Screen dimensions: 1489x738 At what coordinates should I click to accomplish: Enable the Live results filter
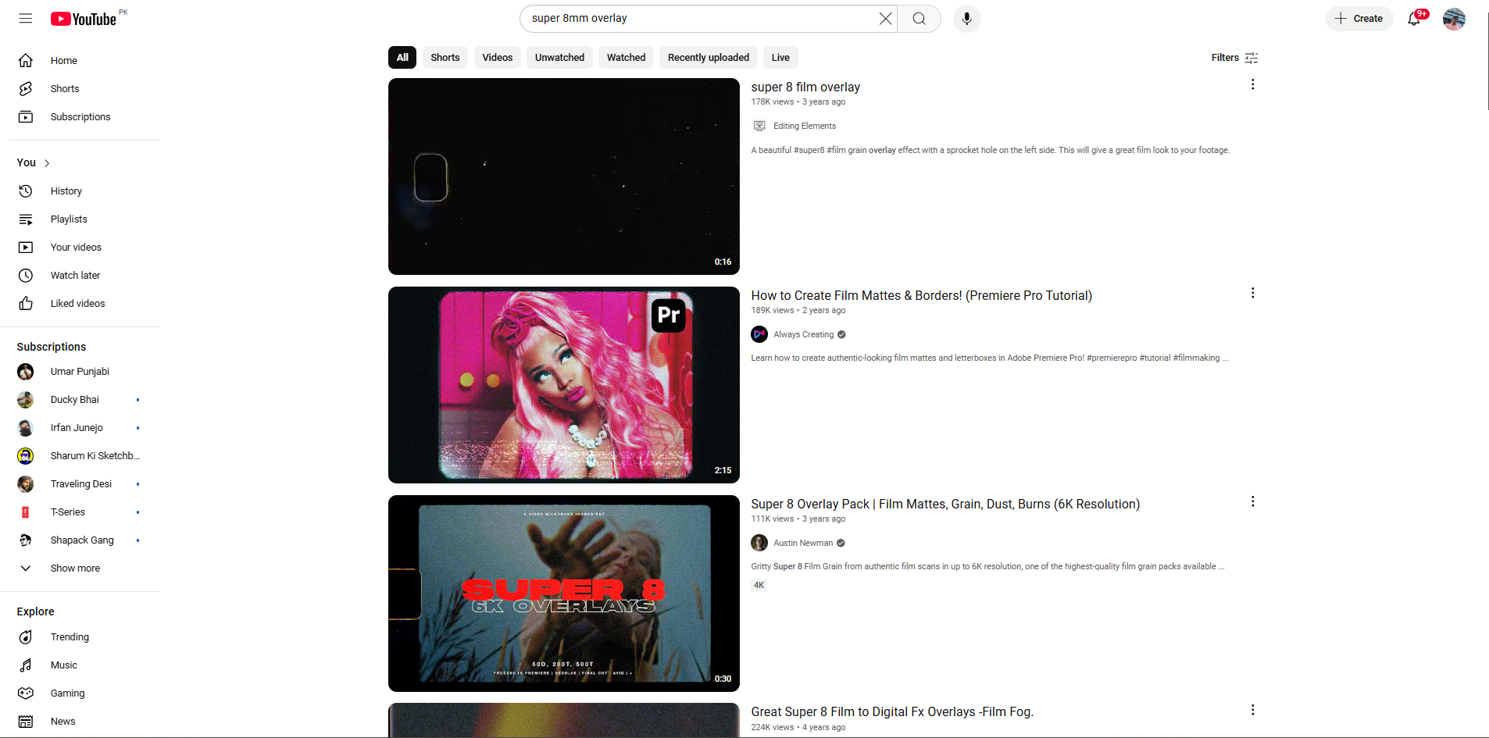point(780,57)
